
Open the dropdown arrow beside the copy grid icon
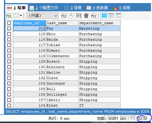coord(21,16)
